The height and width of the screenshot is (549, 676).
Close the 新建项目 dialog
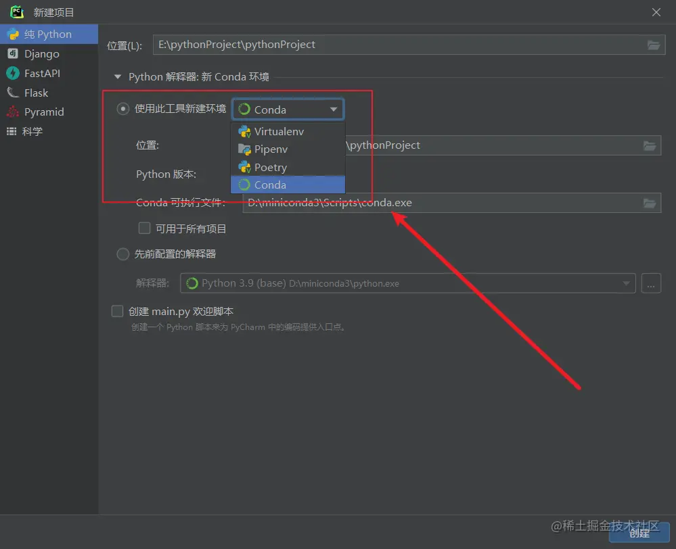click(x=656, y=12)
